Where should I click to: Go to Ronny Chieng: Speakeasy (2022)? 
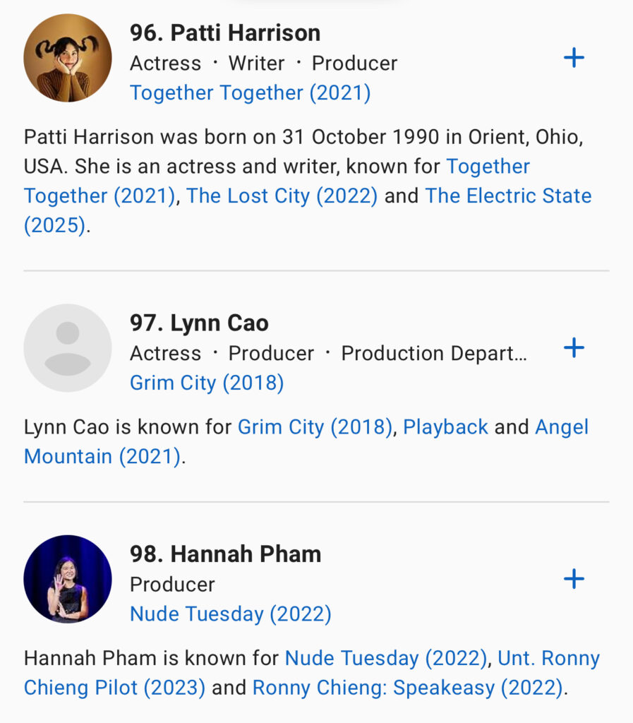point(408,688)
